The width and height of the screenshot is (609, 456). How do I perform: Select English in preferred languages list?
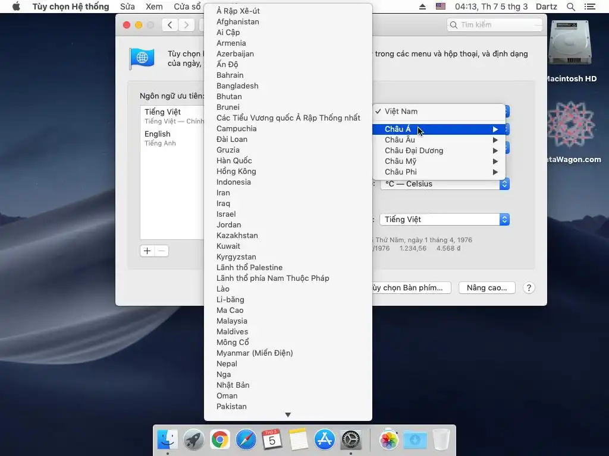coord(172,138)
